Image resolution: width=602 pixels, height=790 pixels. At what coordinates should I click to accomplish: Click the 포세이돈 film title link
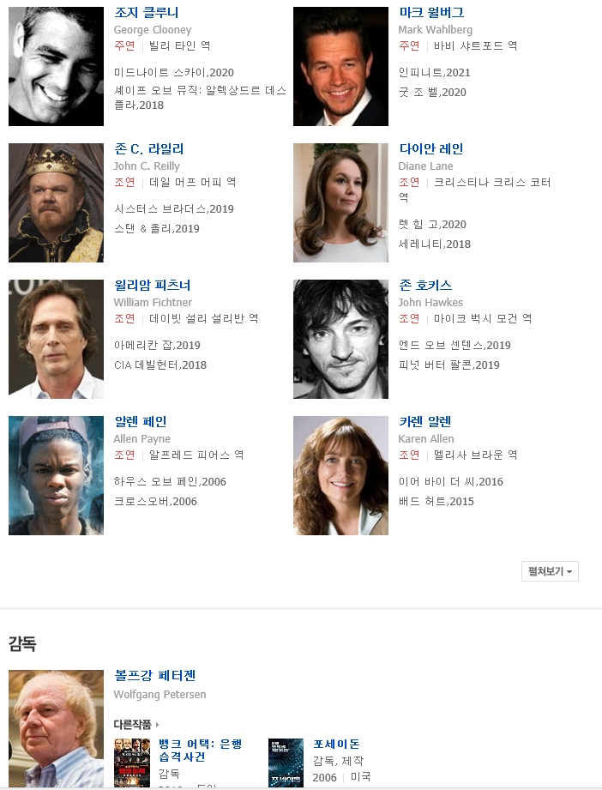tap(336, 745)
